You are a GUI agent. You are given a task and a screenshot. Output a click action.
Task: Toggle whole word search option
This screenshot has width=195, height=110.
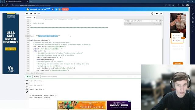point(159,24)
